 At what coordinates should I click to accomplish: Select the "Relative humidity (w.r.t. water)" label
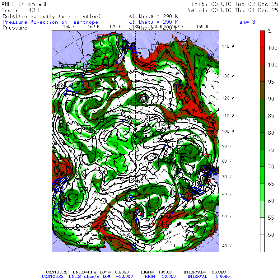(x=52, y=16)
